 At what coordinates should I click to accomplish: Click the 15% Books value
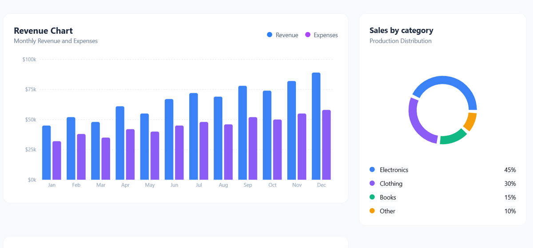click(x=510, y=197)
